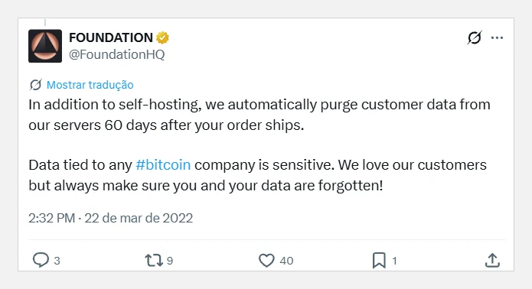This screenshot has height=289, width=532.
Task: Click the translate icon beside Mostrar tradução
Action: click(x=36, y=85)
